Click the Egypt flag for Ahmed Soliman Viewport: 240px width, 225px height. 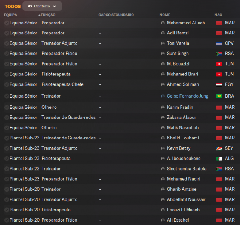[x=219, y=84]
